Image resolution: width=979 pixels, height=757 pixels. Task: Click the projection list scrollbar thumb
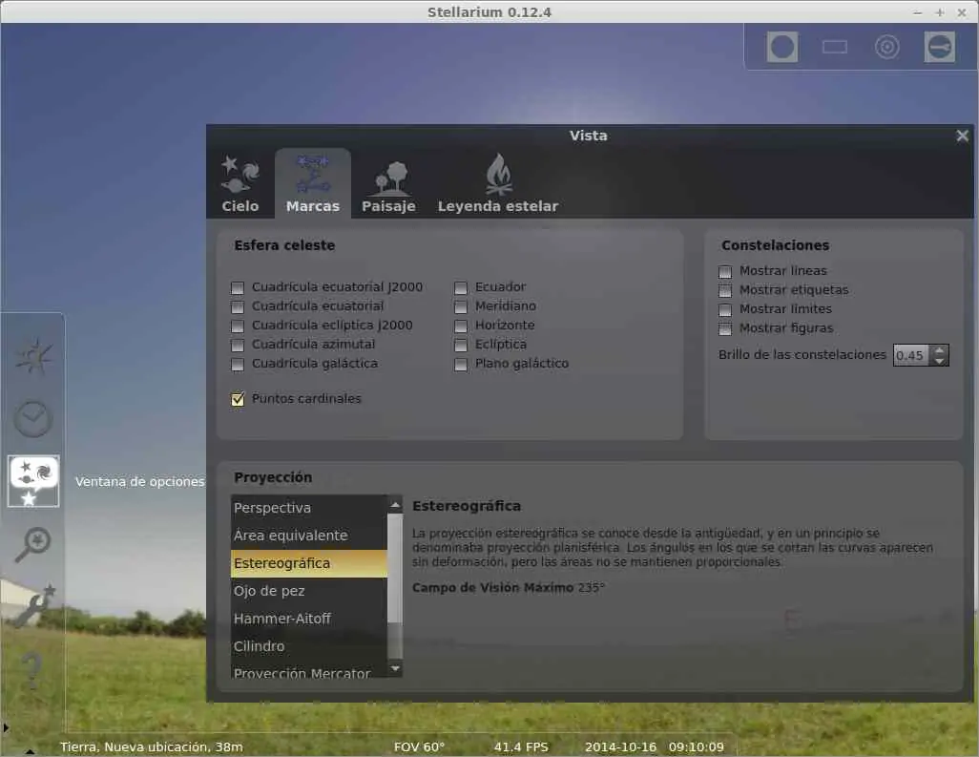[x=395, y=568]
